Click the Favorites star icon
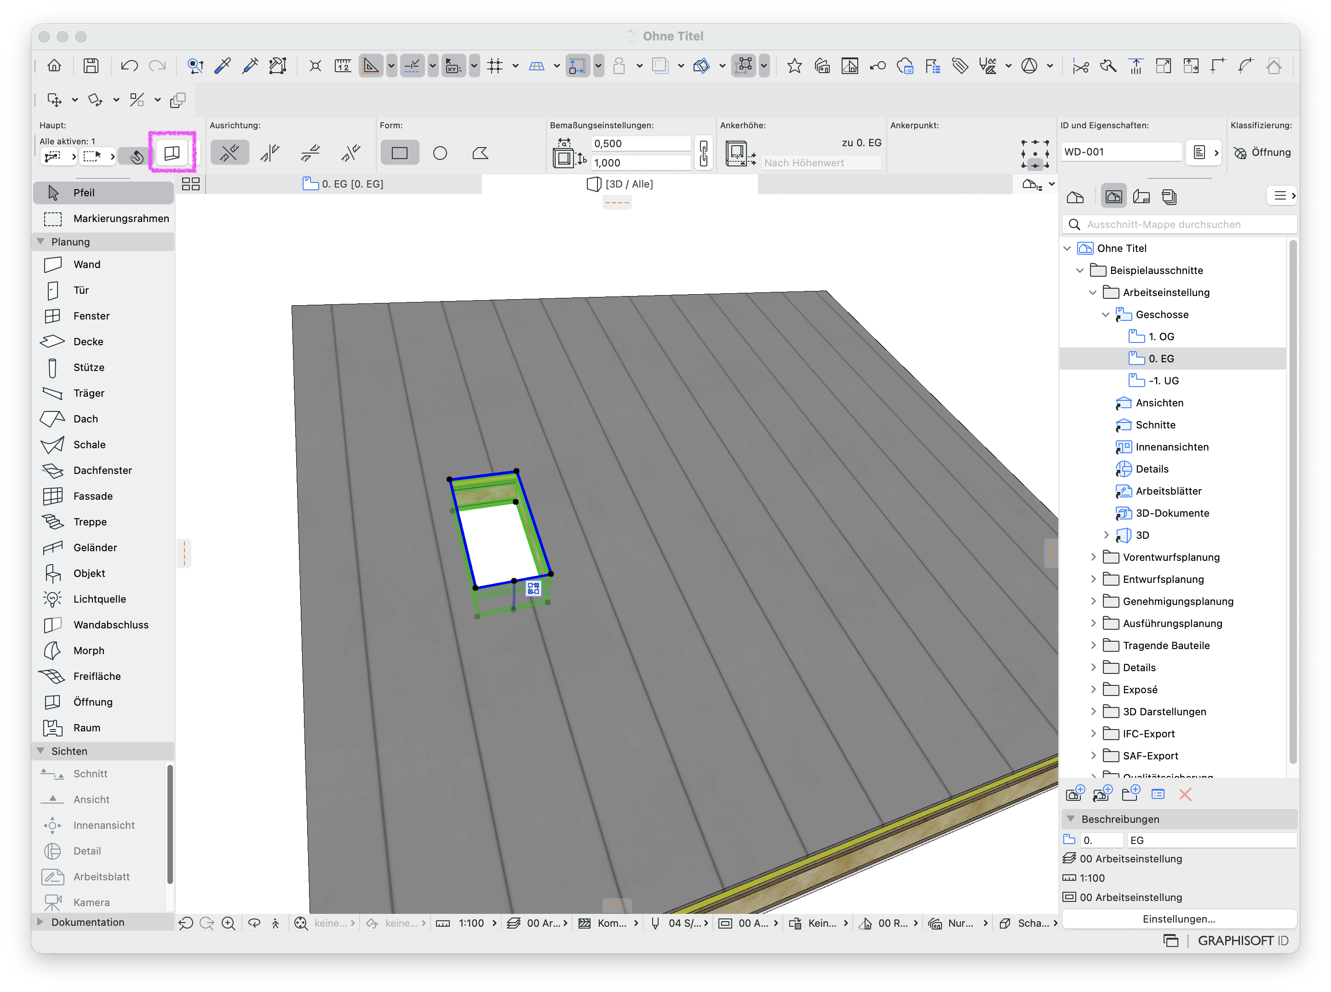Image resolution: width=1331 pixels, height=992 pixels. point(794,65)
